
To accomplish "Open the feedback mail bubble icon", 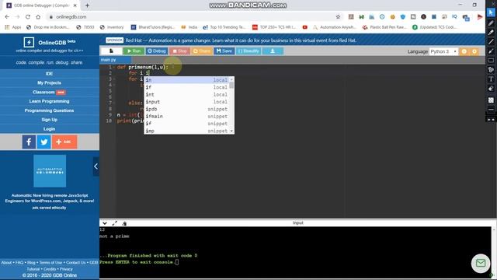I will [x=481, y=263].
